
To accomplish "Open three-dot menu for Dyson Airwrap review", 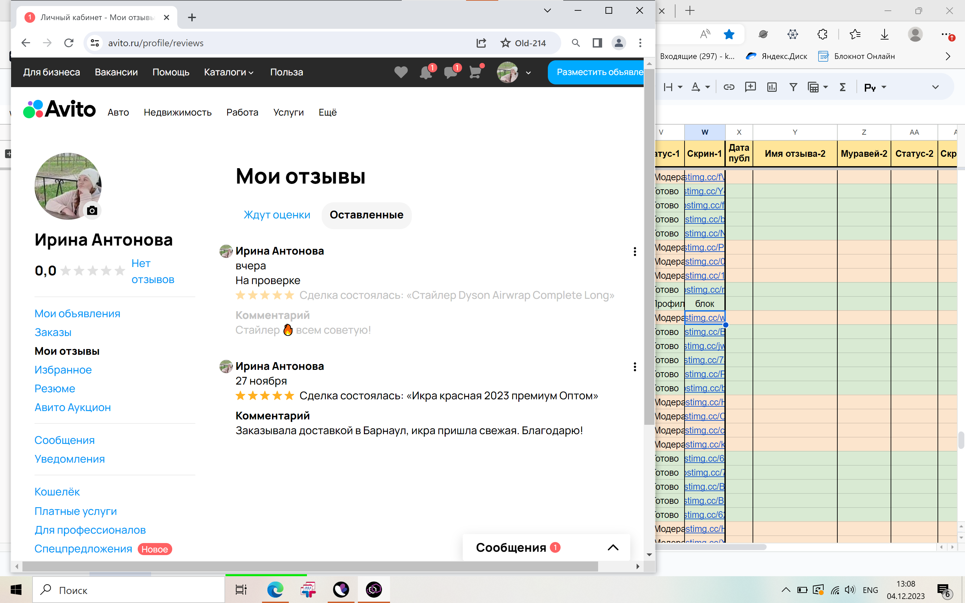I will tap(635, 252).
